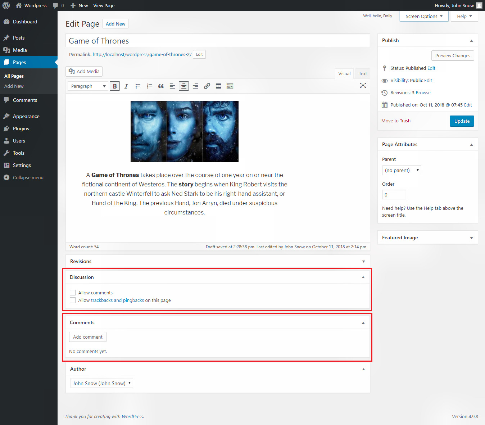Align text right

click(195, 86)
